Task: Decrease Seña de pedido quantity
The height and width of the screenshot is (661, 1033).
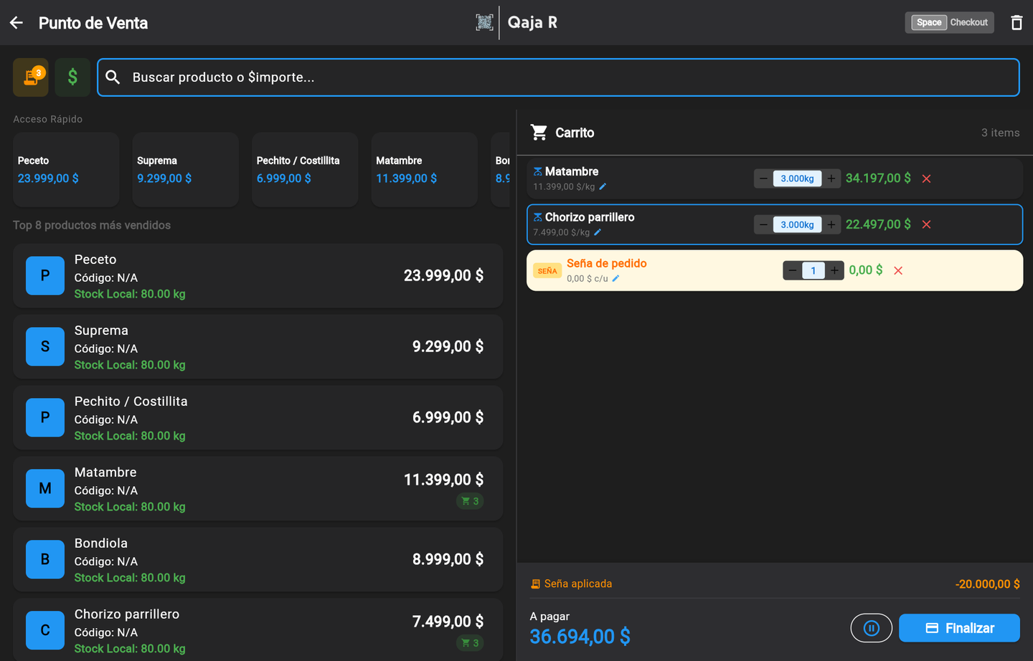Action: [793, 270]
